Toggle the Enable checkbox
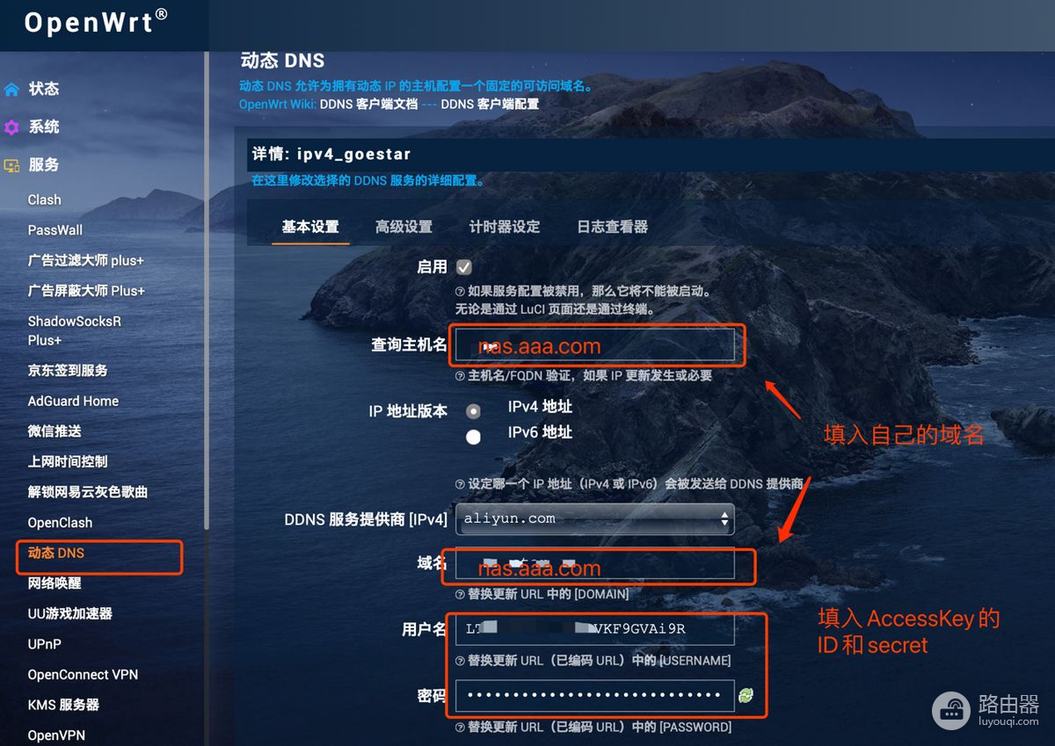The width and height of the screenshot is (1055, 746). pos(464,267)
